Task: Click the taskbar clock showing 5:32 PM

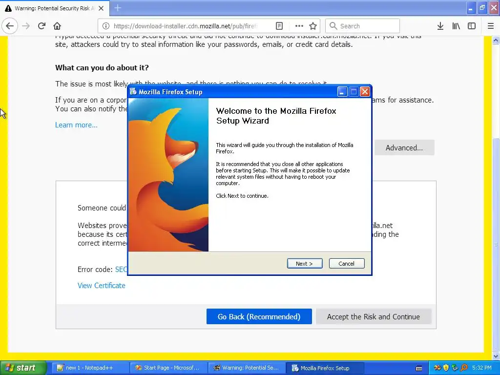Action: click(x=482, y=368)
